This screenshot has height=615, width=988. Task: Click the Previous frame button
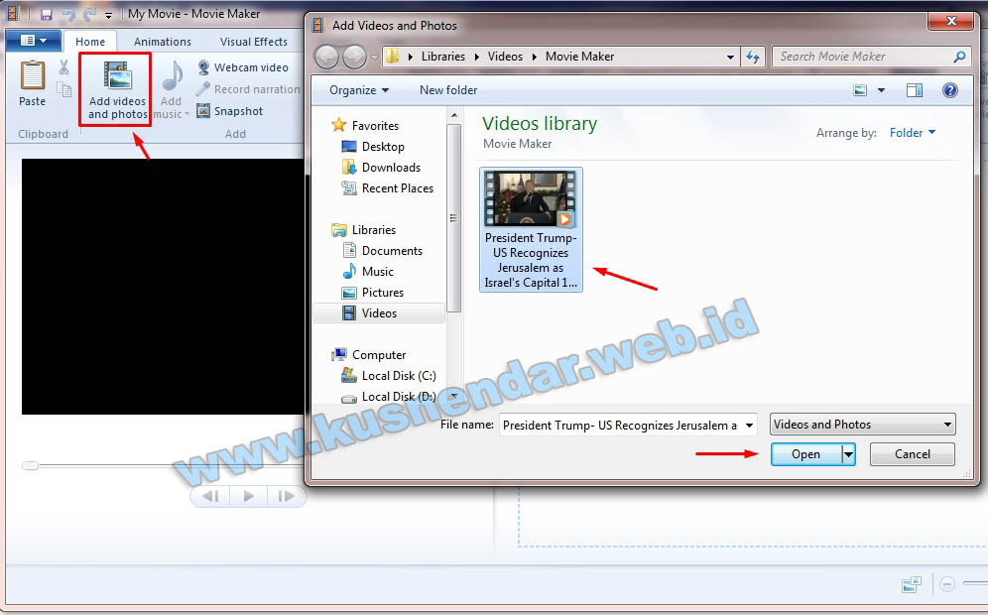click(211, 497)
